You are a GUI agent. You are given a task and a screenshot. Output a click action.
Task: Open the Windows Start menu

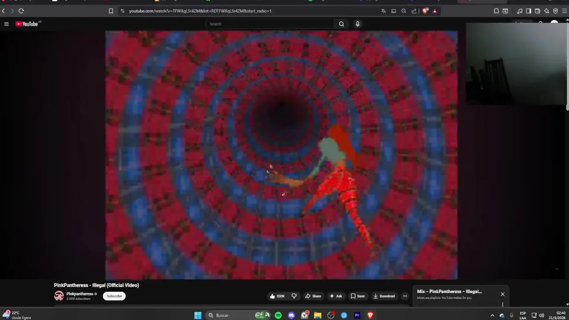point(198,316)
